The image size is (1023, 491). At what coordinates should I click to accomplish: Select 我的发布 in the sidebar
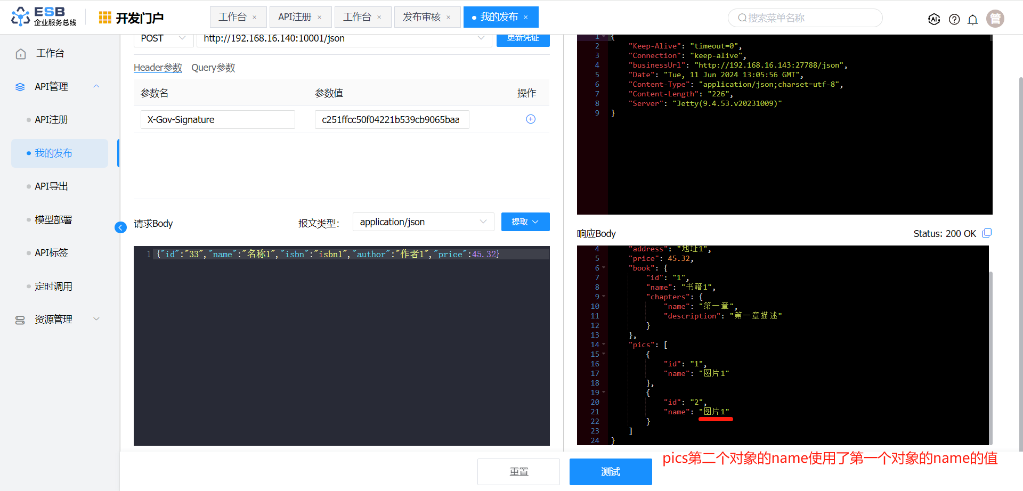click(x=60, y=153)
